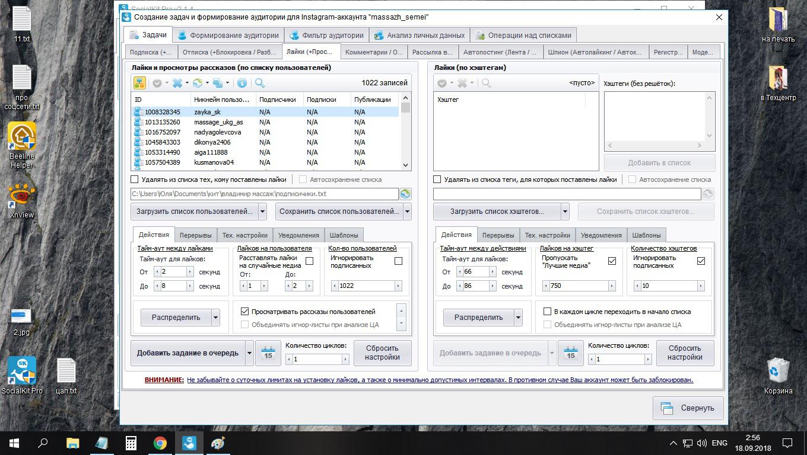Check В каждом цикле переходить в начало списка

tap(548, 311)
